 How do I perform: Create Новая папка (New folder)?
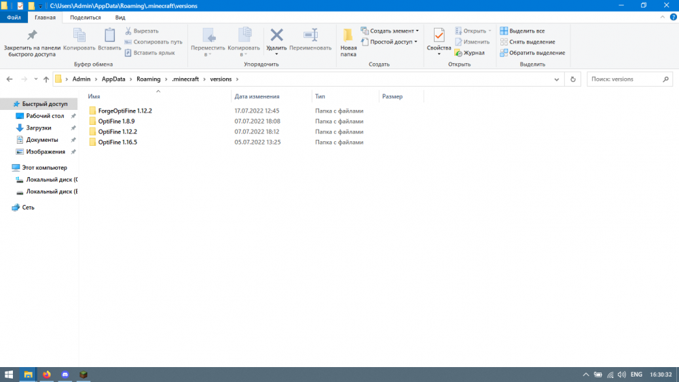coord(348,42)
